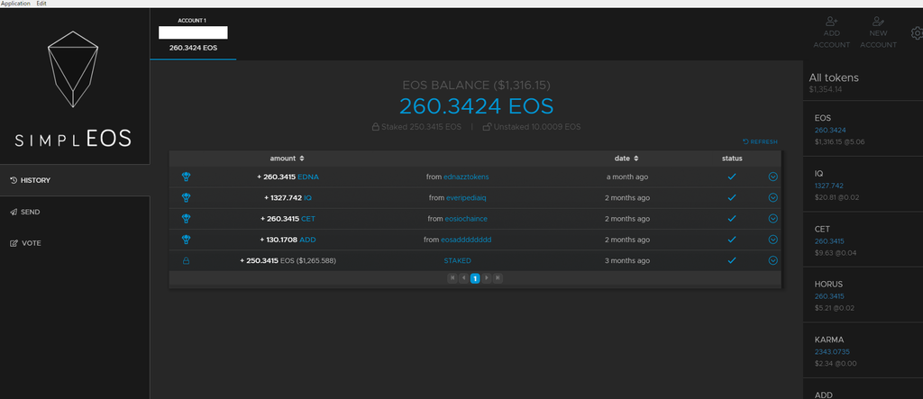Select the Account 1 tab
The width and height of the screenshot is (923, 399).
pyautogui.click(x=193, y=35)
